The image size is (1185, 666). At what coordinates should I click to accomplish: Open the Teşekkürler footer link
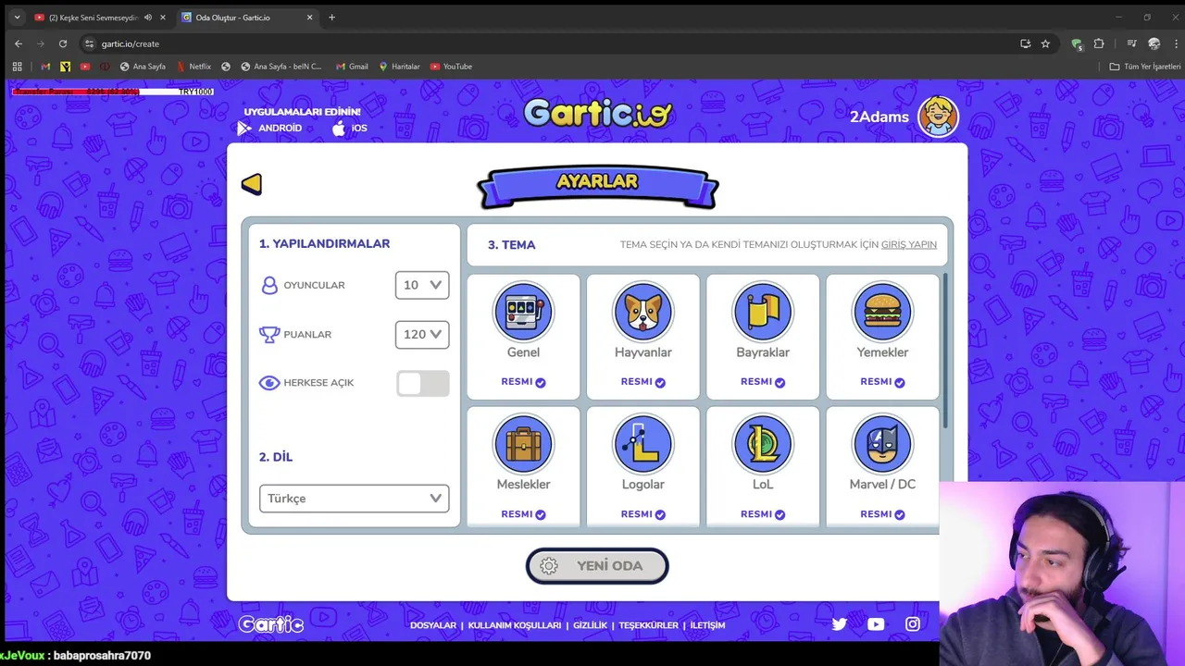pyautogui.click(x=649, y=625)
